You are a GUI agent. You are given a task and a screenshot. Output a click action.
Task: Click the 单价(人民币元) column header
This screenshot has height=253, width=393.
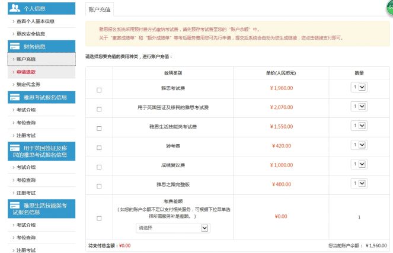pos(281,73)
